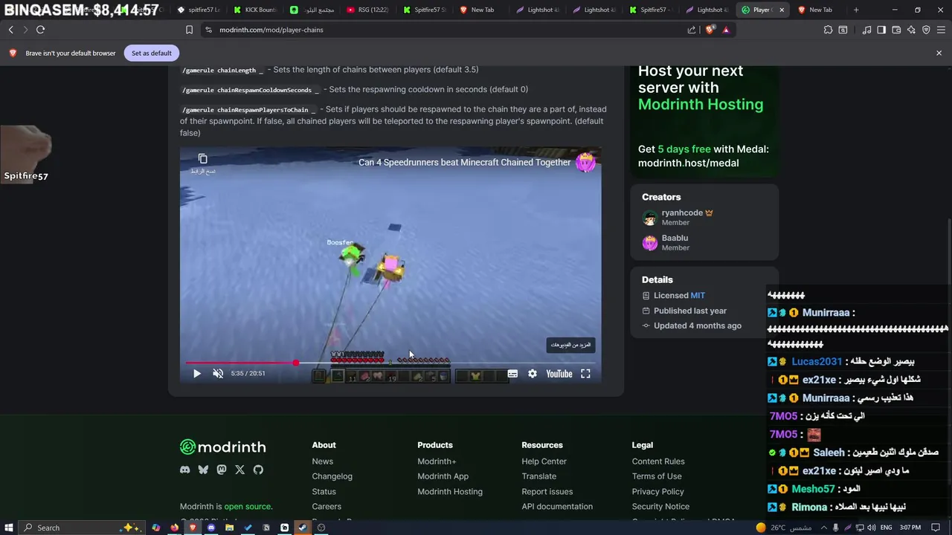This screenshot has width=952, height=535.
Task: Open Brave browser from taskbar
Action: pyautogui.click(x=193, y=528)
